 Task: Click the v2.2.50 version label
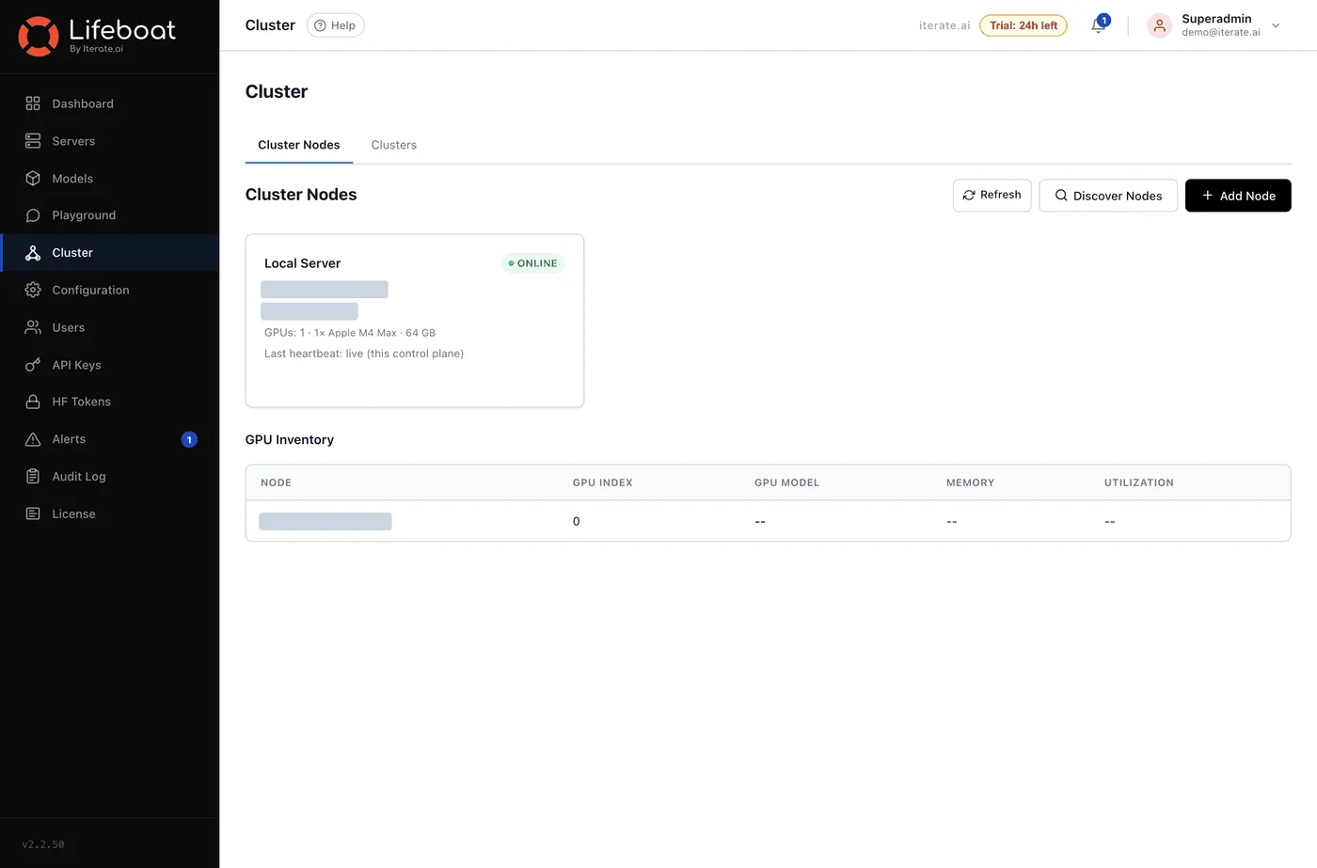point(43,844)
